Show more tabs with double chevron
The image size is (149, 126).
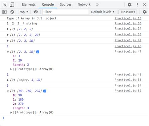(x=97, y=5)
